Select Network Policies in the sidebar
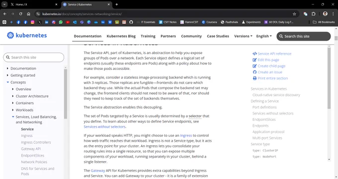 coord(34,162)
